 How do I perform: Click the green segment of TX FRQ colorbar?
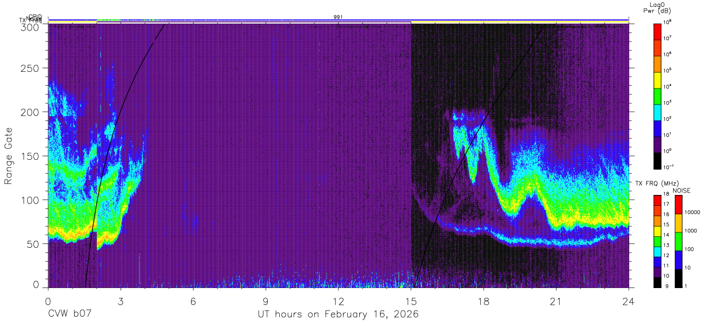pyautogui.click(x=658, y=240)
